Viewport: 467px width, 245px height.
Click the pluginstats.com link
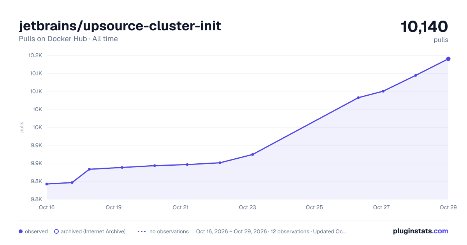click(421, 231)
